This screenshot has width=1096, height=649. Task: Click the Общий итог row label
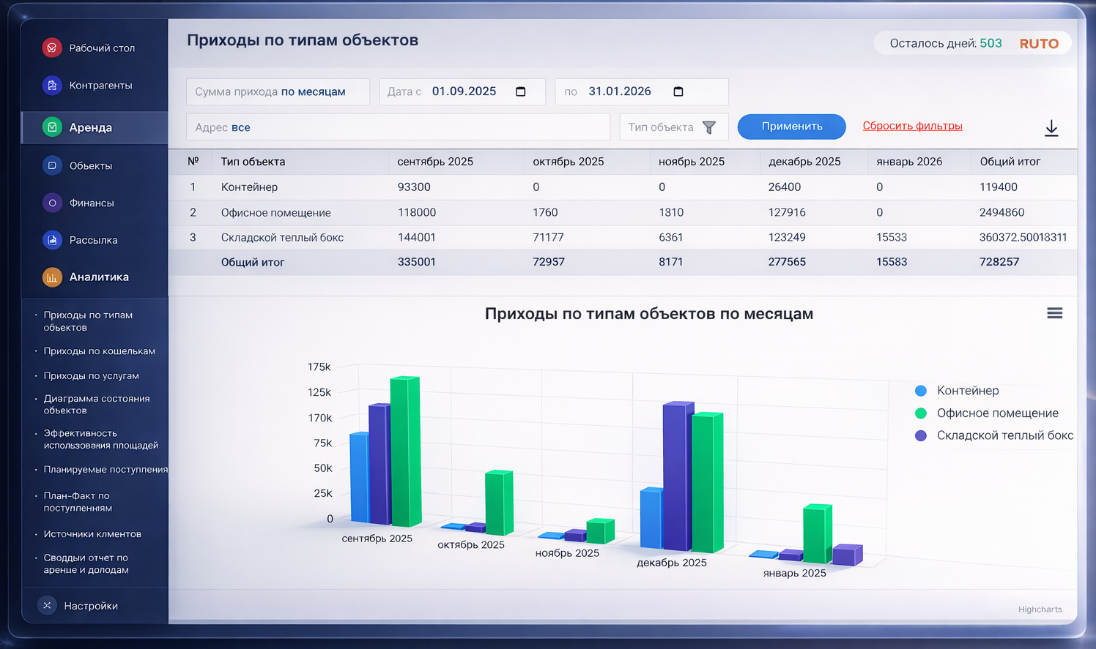coord(253,262)
